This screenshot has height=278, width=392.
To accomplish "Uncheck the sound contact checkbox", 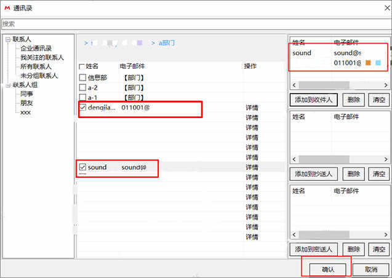I will tap(82, 167).
